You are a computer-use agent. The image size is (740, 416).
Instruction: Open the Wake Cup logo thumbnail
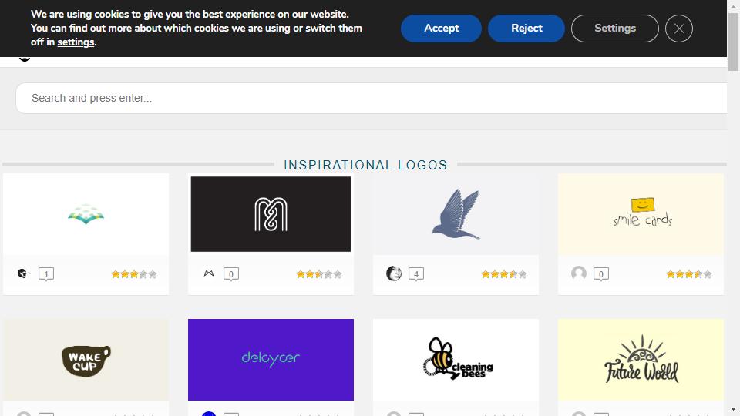click(86, 360)
